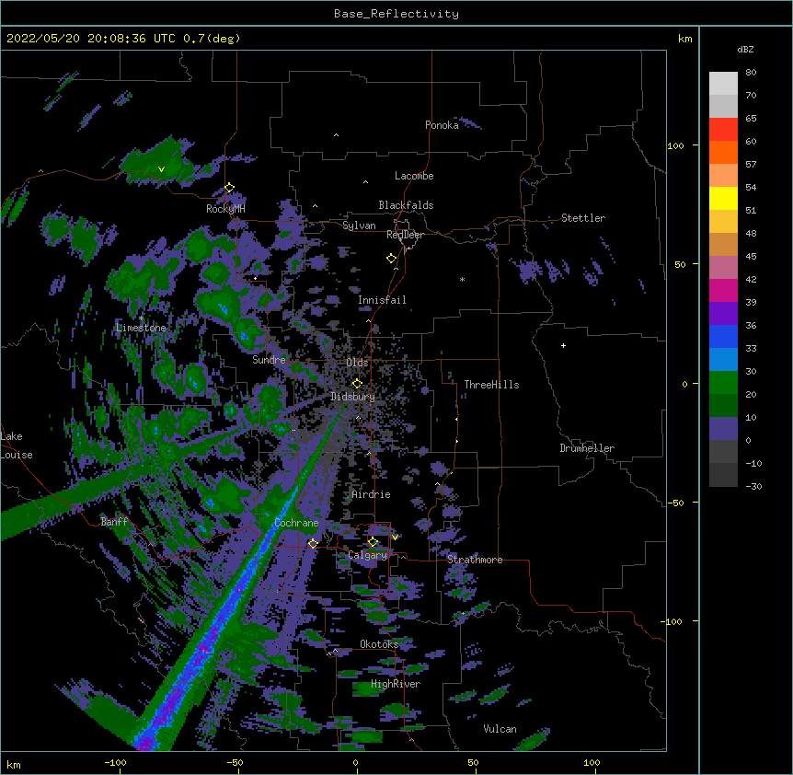The height and width of the screenshot is (775, 793).
Task: Click the Lacombe city label
Action: pyautogui.click(x=414, y=176)
